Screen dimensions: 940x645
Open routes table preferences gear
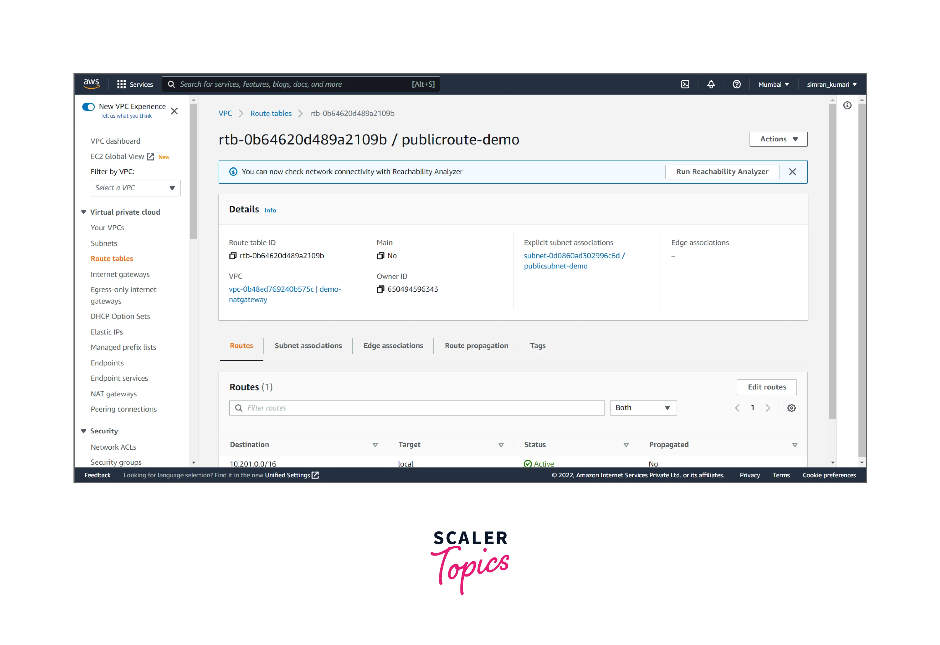point(791,408)
